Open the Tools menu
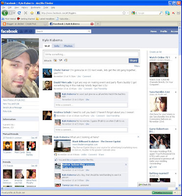Image resolution: width=182 pixels, height=196 pixels. pos(46,7)
